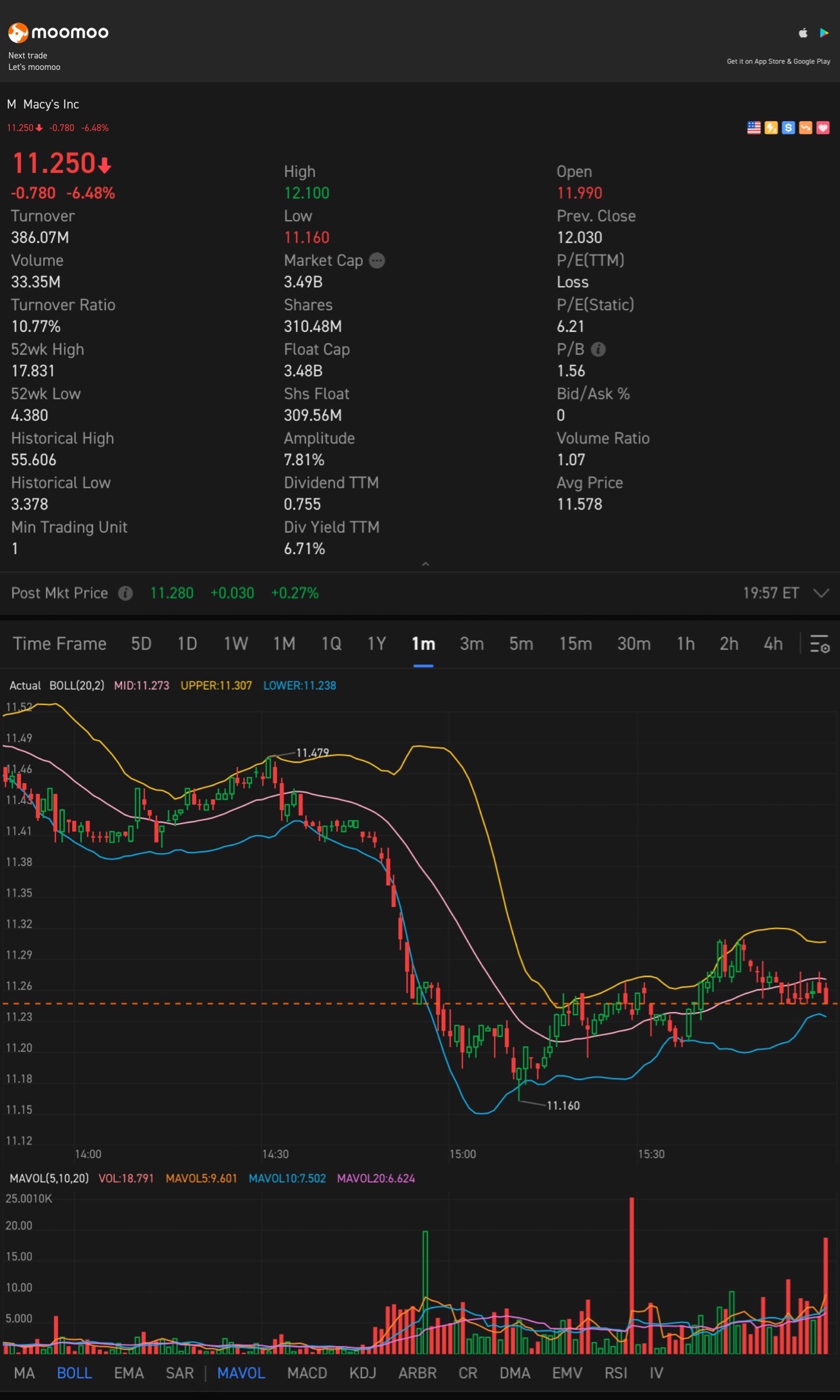This screenshot has width=840, height=1400.
Task: Select the 1W time frame
Action: pyautogui.click(x=235, y=644)
